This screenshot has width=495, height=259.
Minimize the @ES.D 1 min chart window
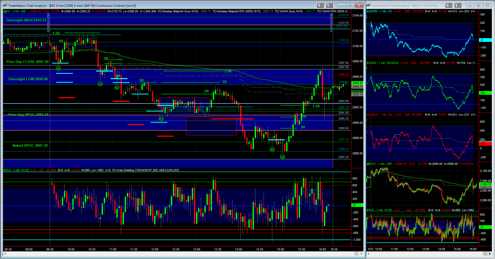(x=470, y=5)
